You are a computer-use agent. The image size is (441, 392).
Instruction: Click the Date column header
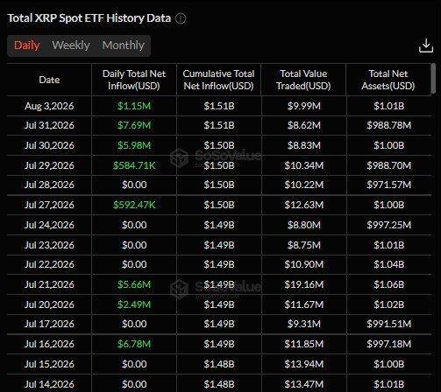49,80
